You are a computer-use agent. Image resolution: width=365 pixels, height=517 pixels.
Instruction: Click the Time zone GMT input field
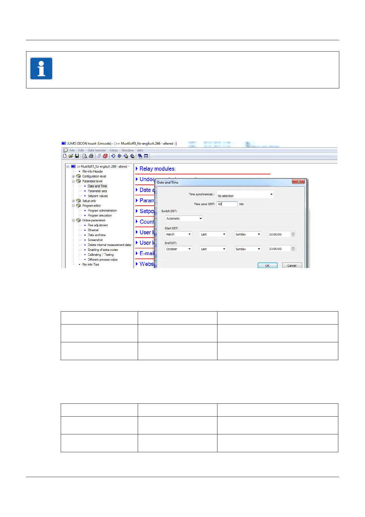(227, 204)
